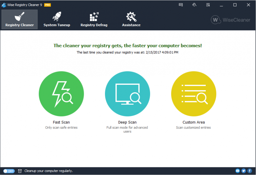Click 'Cleanup your computer regularly.' text

coord(49,171)
